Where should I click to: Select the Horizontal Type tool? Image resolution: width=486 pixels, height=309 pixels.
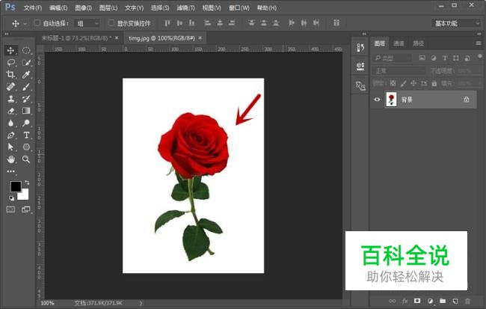[x=26, y=135]
